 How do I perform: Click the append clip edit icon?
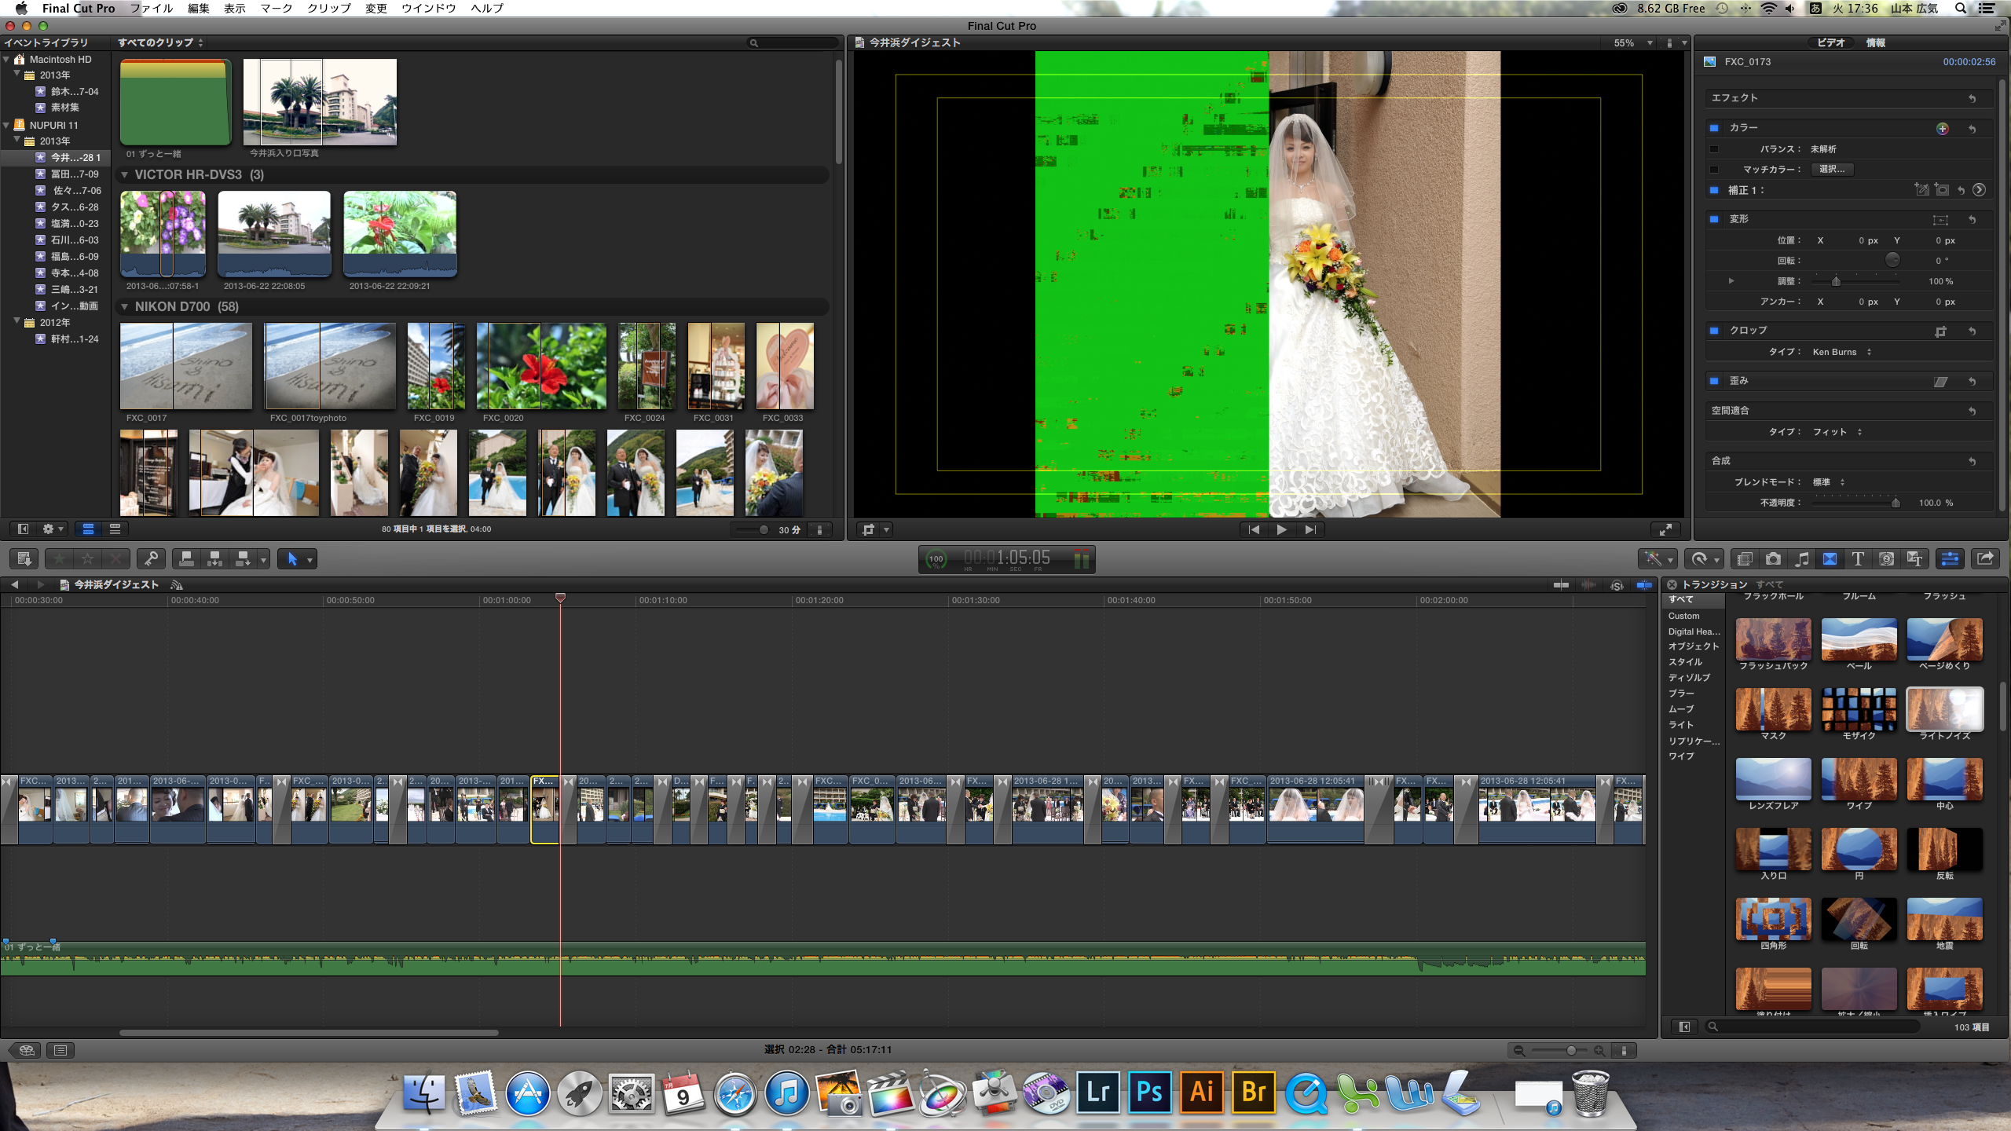243,558
